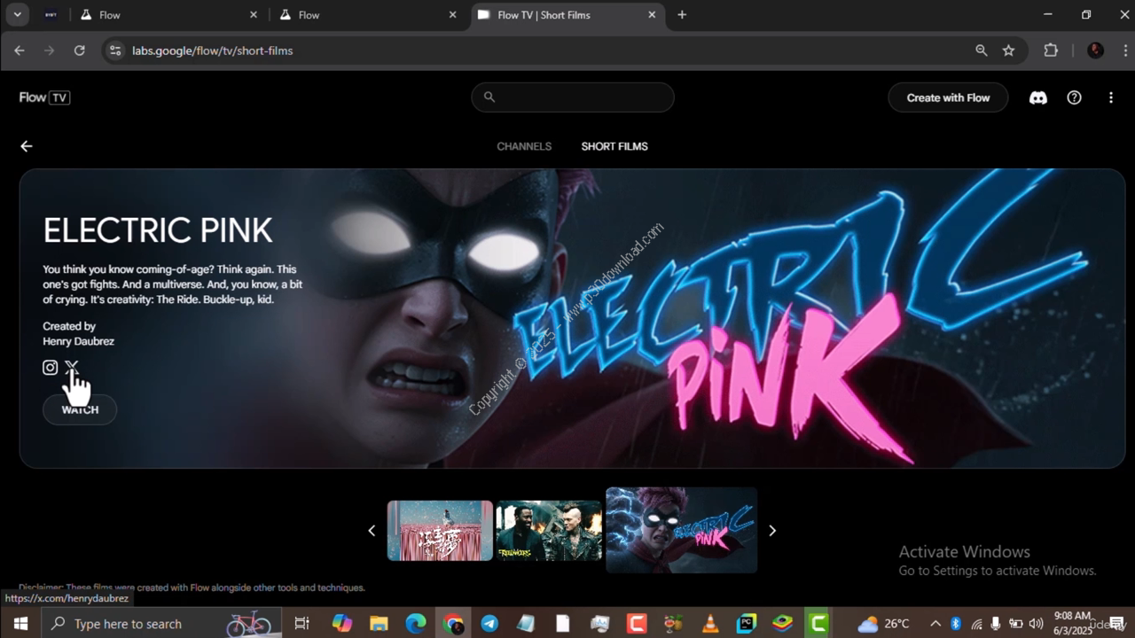The height and width of the screenshot is (638, 1135).
Task: Open PyCharm from the taskbar
Action: point(747,624)
